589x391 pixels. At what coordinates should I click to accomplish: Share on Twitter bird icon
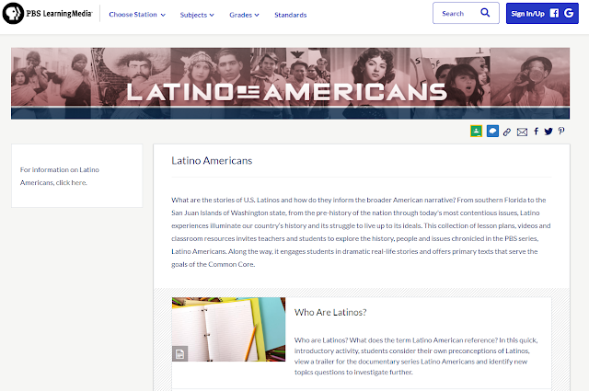(x=549, y=132)
